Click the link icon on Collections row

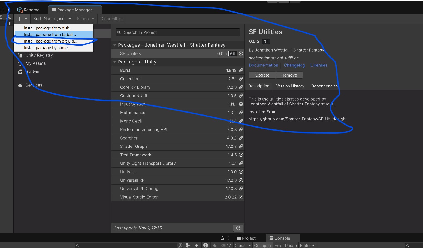tap(241, 79)
